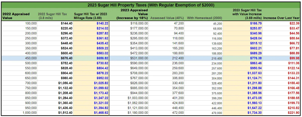Select the cell showing $166.79
302x117 pixels.
tap(243, 23)
